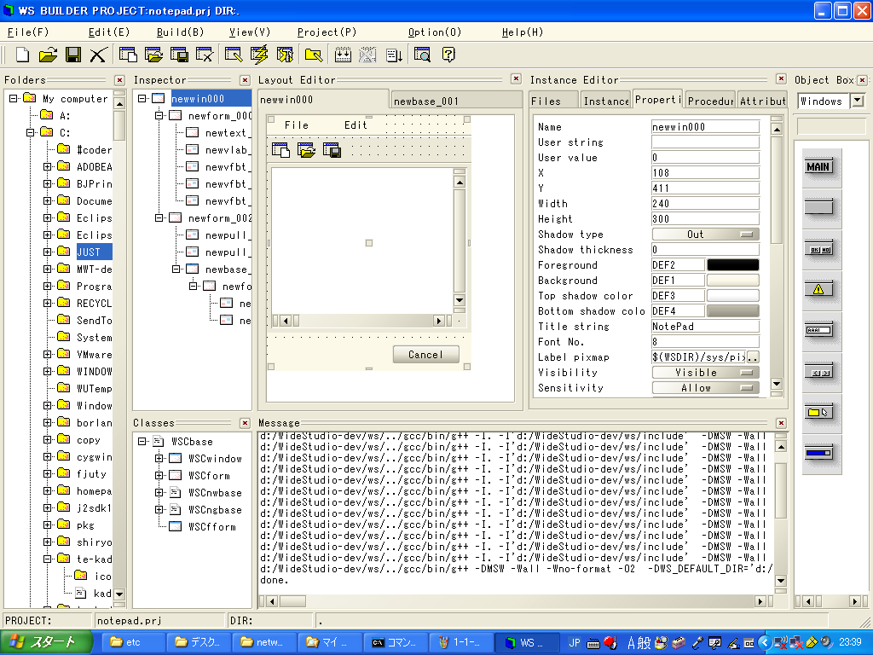Select the warning dialog object in Object Box
This screenshot has height=655, width=873.
pos(818,290)
